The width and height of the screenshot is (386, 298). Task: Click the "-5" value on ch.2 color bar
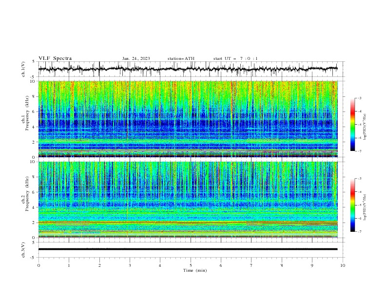click(359, 205)
